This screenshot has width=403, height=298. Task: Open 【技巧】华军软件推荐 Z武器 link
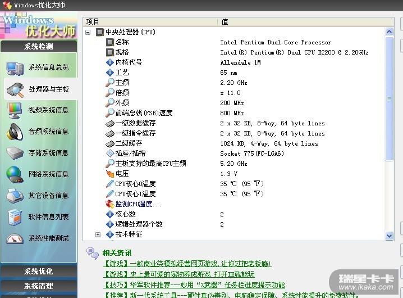[x=194, y=285]
